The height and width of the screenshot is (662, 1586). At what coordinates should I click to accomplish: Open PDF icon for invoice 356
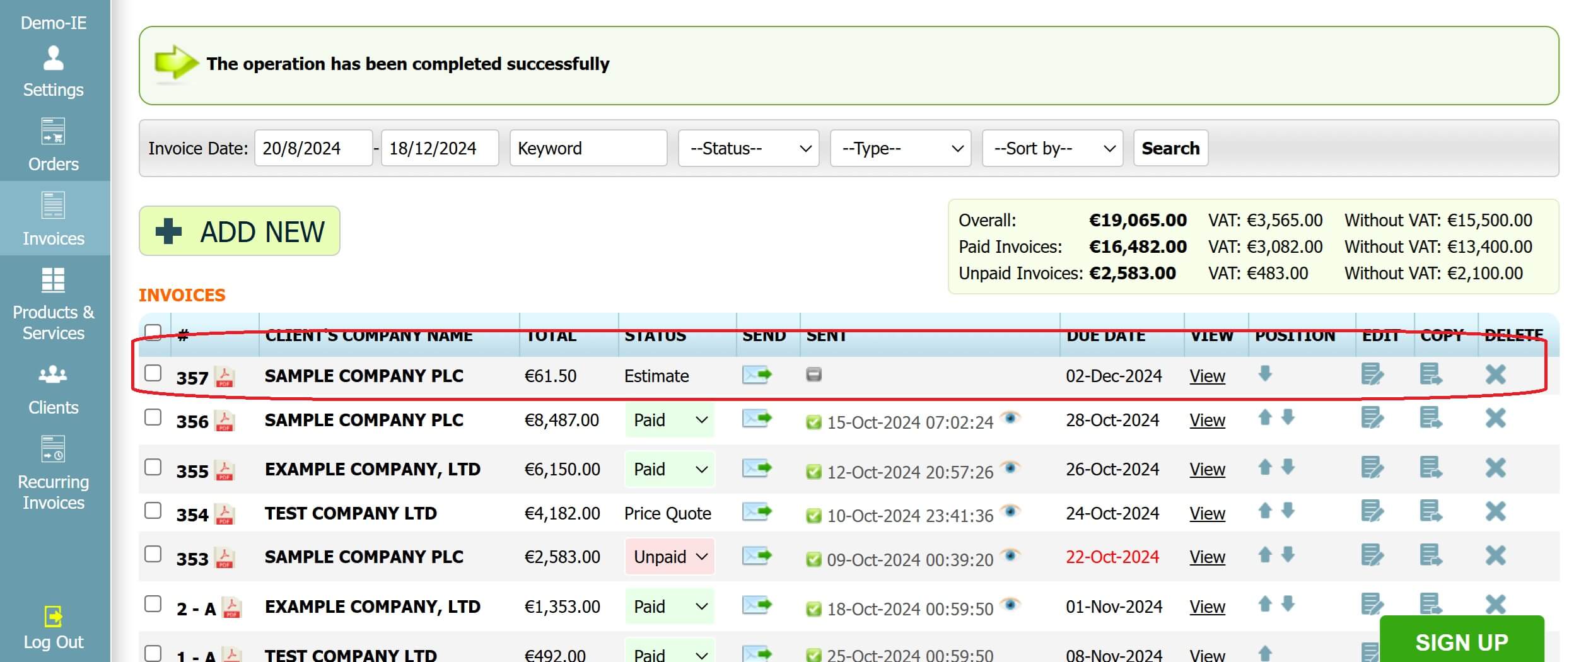coord(225,421)
